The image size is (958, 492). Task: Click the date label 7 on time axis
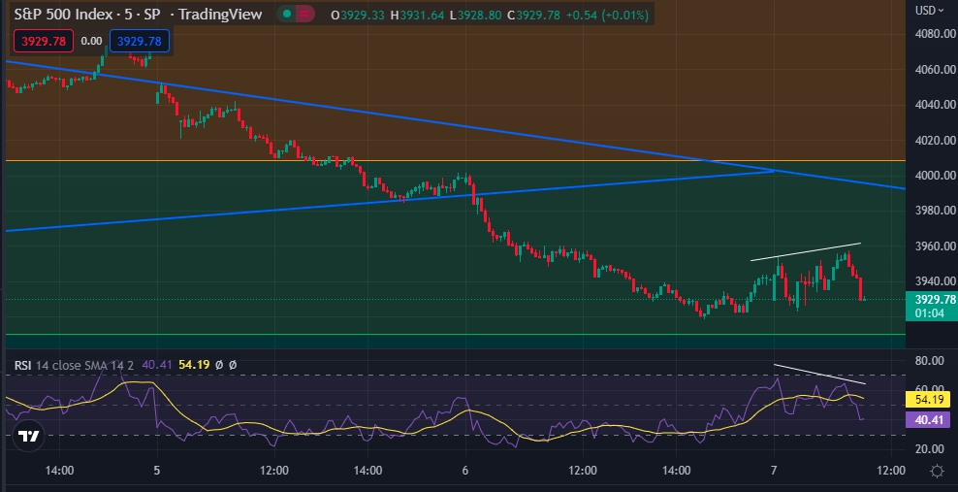[774, 471]
